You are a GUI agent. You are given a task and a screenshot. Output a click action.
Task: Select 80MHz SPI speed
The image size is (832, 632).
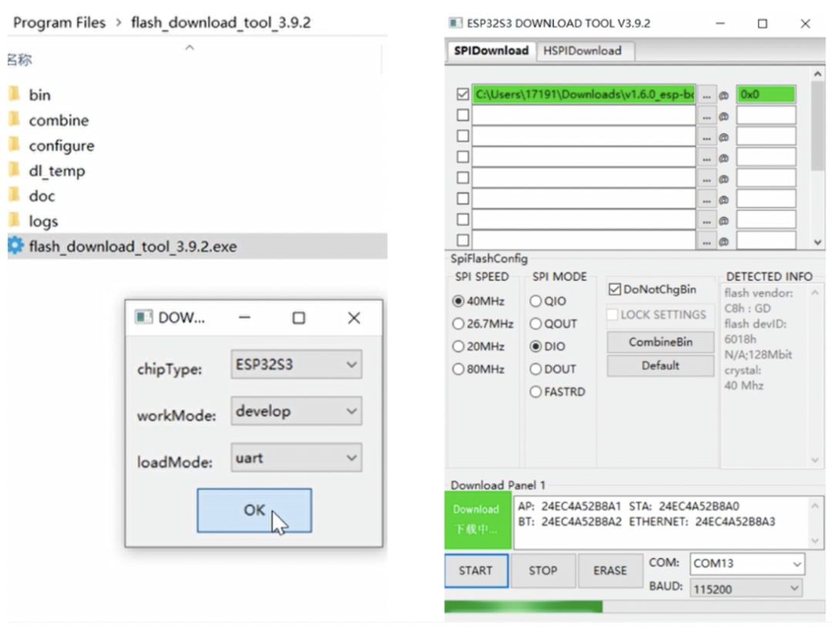(x=458, y=369)
